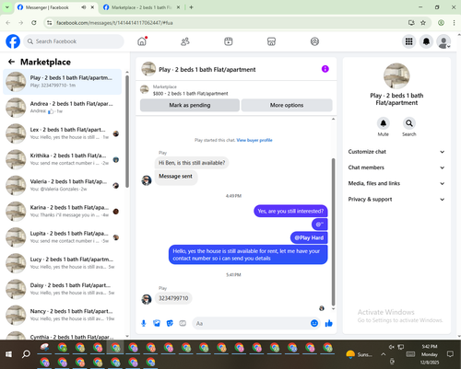Click the @Play Hard mention bubble
Image resolution: width=461 pixels, height=369 pixels.
(309, 237)
